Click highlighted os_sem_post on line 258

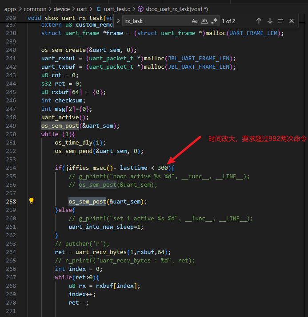[x=88, y=202]
